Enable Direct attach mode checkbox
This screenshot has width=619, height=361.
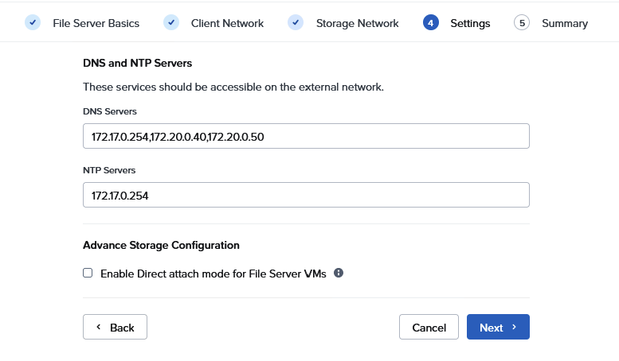coord(88,273)
